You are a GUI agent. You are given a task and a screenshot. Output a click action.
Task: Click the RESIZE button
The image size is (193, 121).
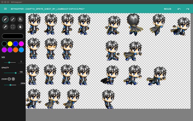(168, 9)
